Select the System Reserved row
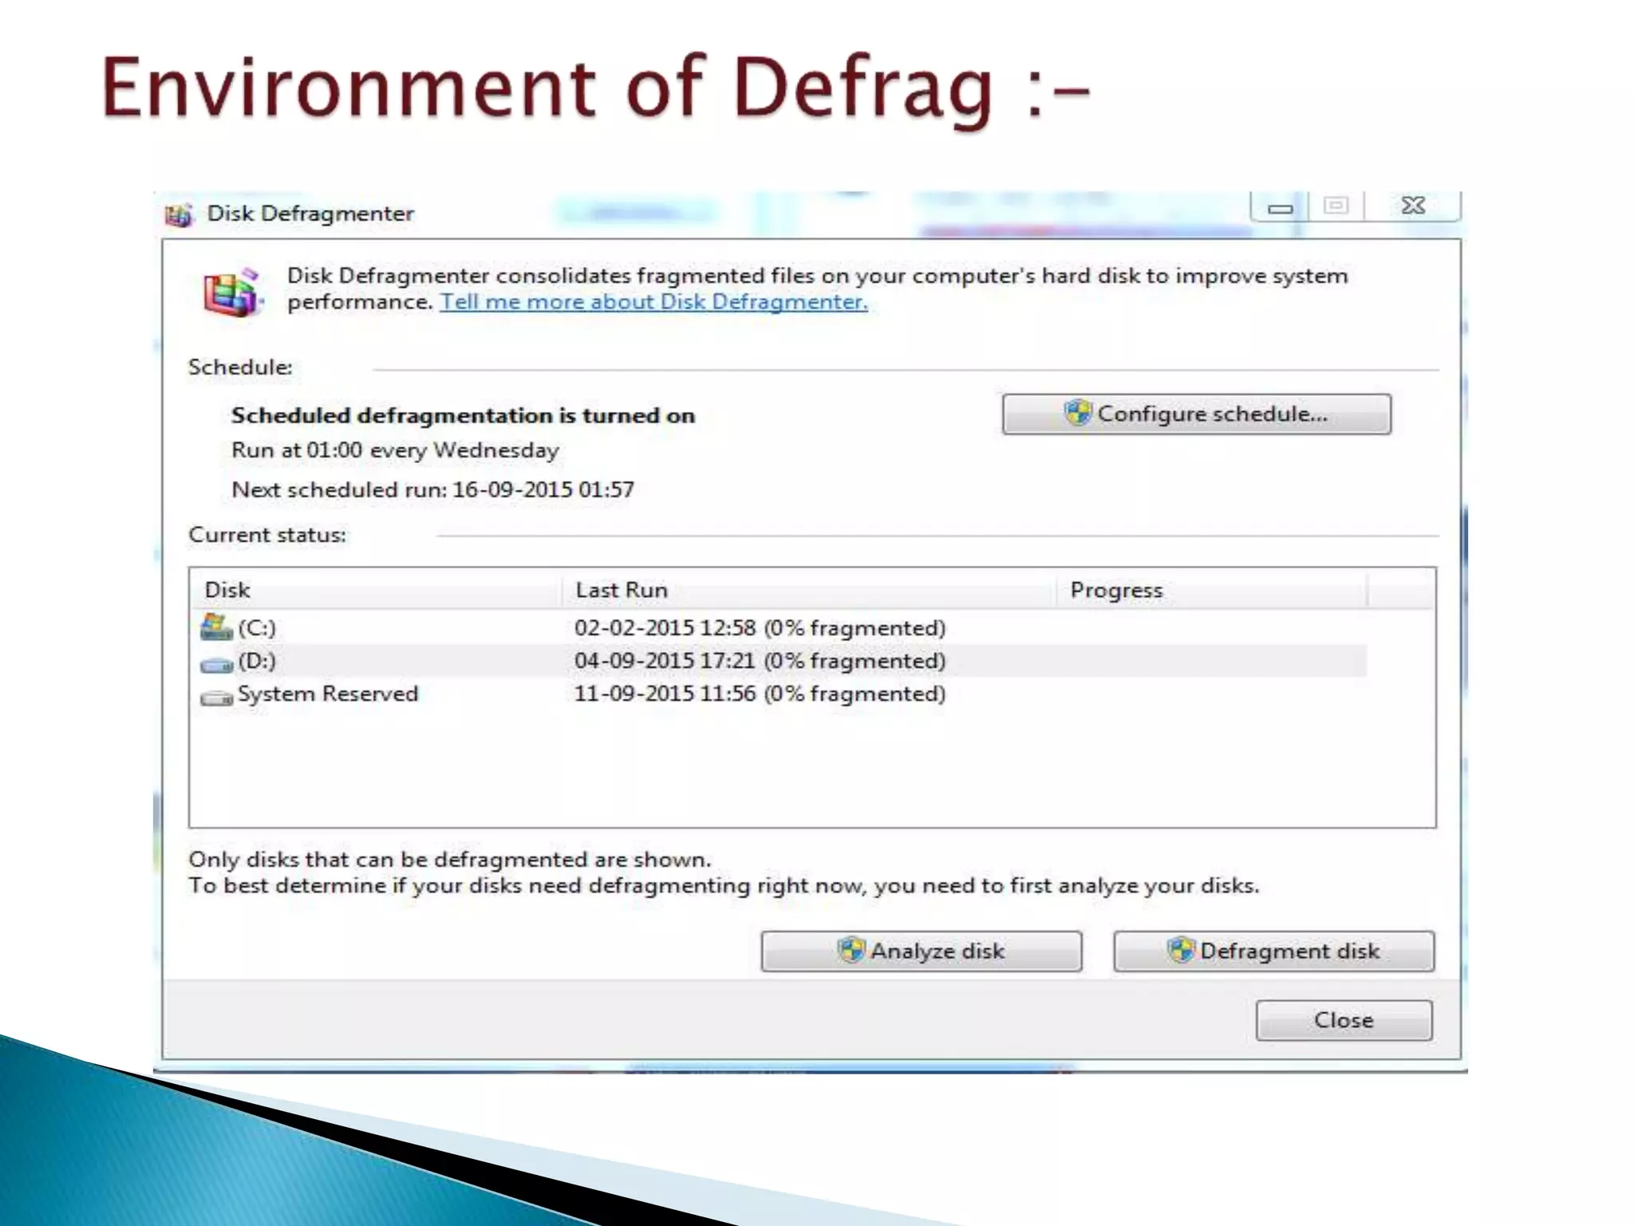The image size is (1634, 1226). point(327,694)
